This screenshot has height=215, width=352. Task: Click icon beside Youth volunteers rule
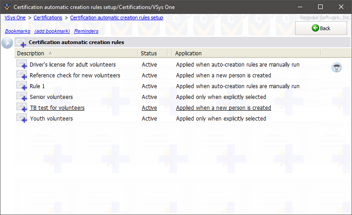tap(22, 119)
